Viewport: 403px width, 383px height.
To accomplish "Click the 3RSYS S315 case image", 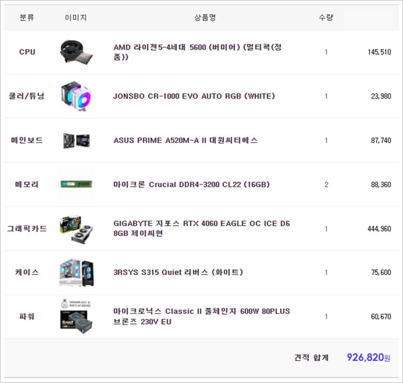I will (x=77, y=272).
